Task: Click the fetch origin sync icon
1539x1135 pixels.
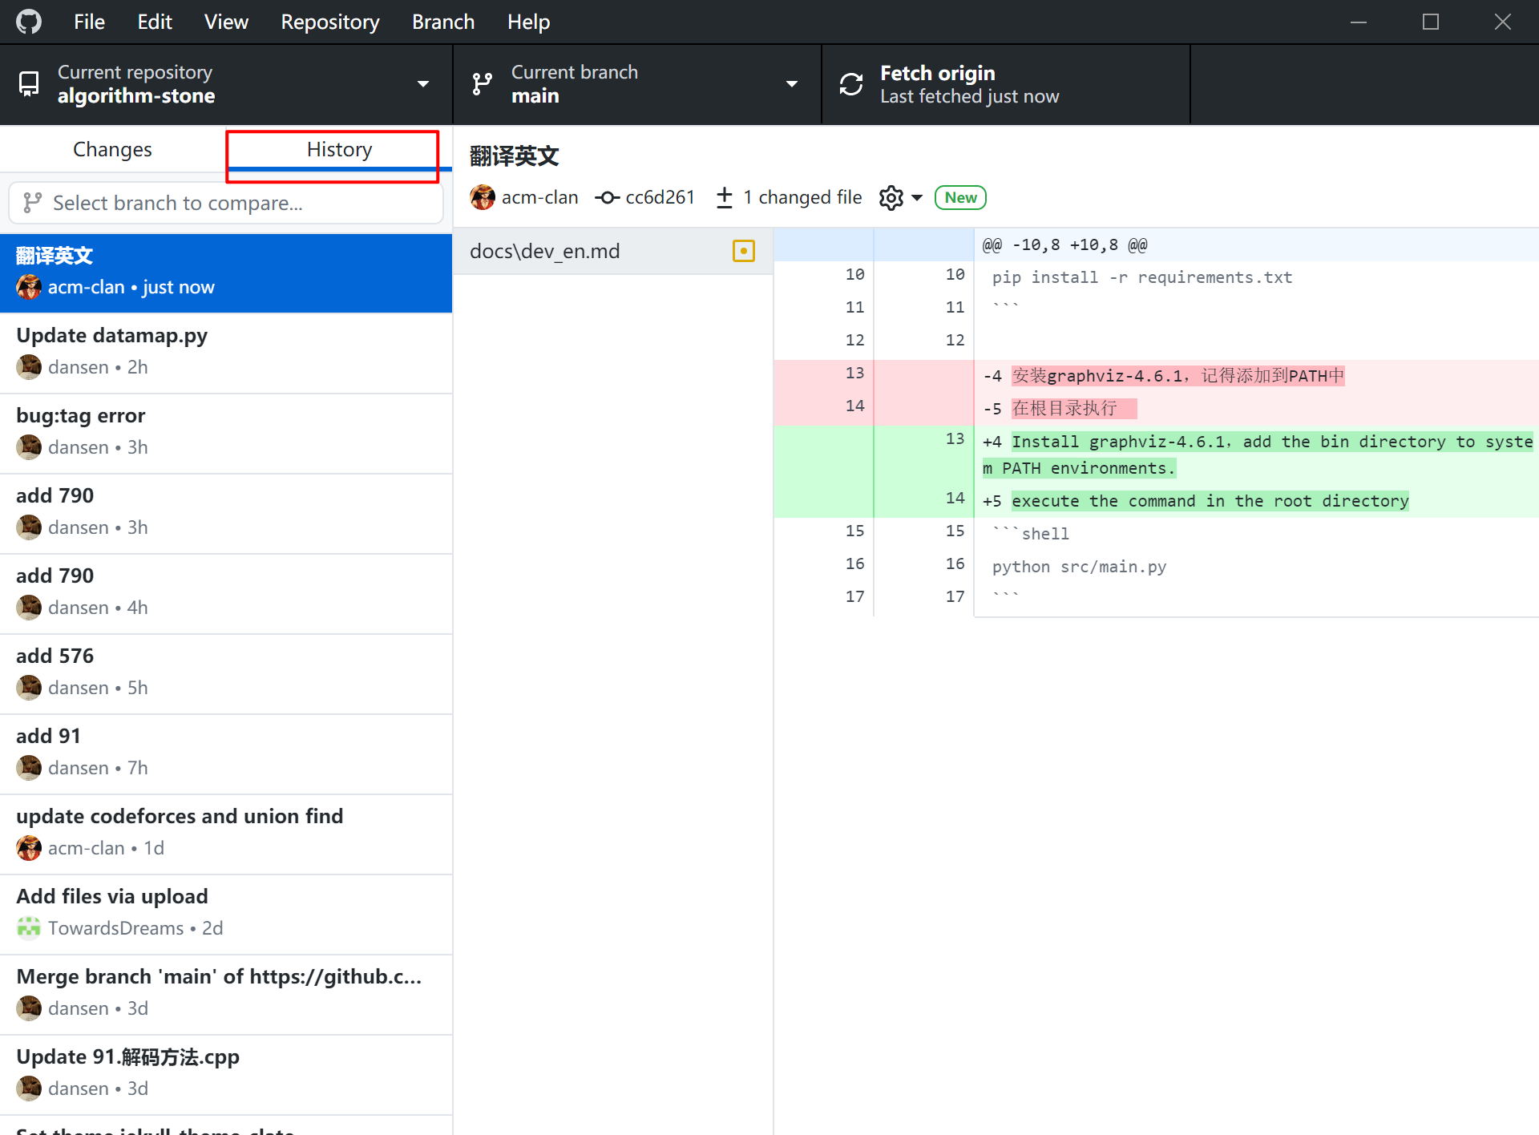Action: (851, 84)
